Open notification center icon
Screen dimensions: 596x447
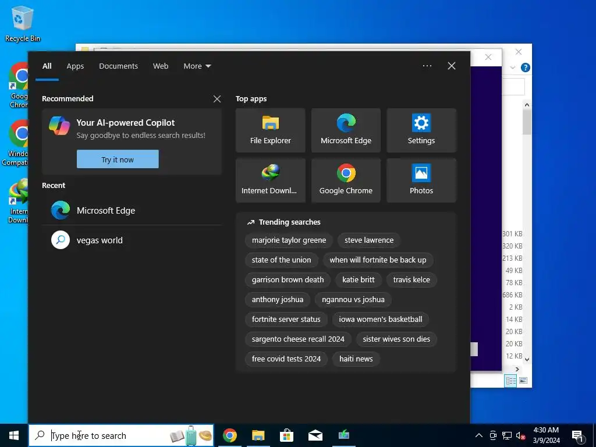tap(578, 436)
